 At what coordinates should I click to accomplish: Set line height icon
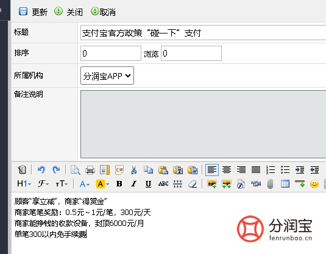(x=178, y=184)
